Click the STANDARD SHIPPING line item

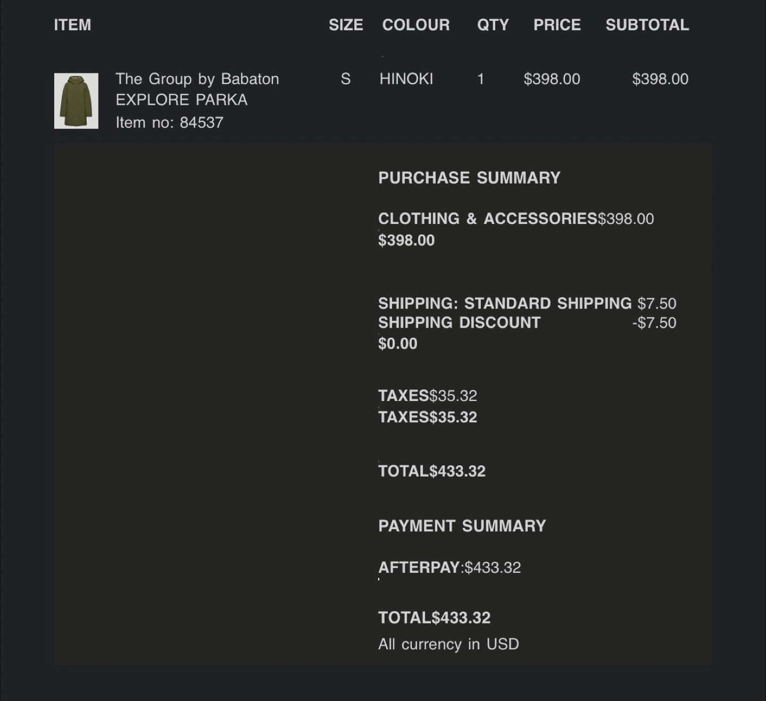click(x=527, y=304)
